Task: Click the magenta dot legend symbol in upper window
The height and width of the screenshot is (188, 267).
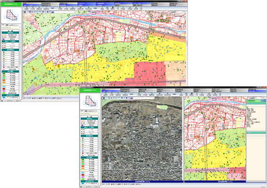Action: point(4,69)
